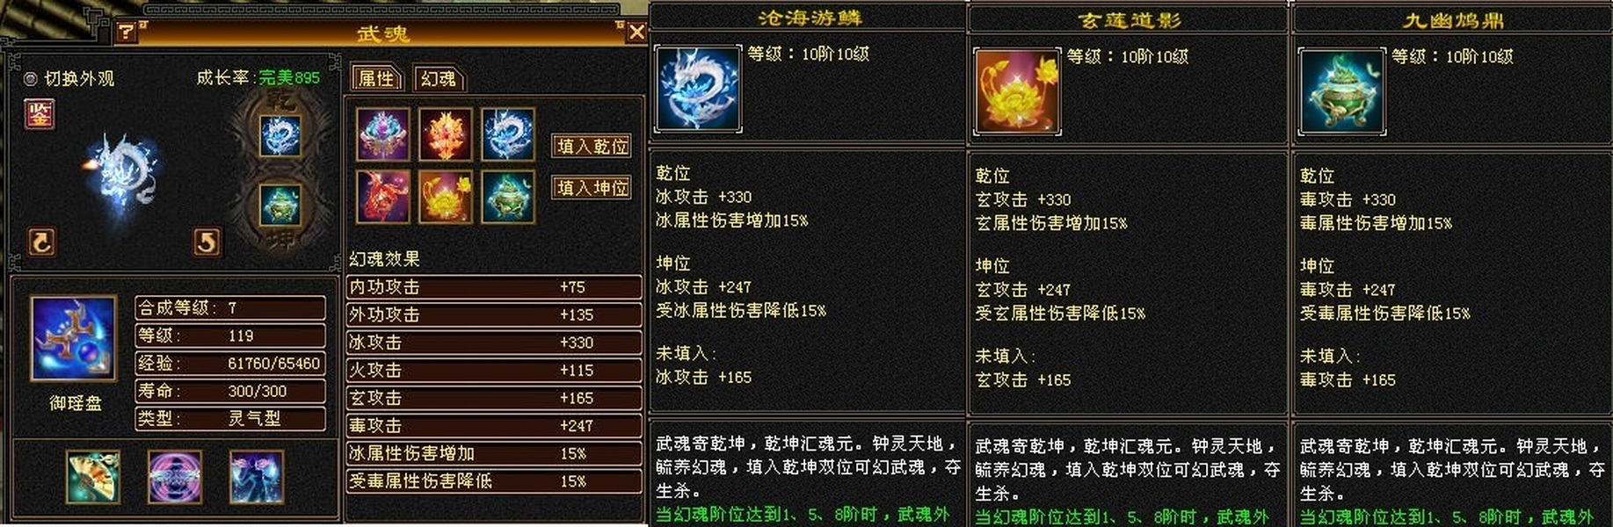Select the purple crystal soul icon
Screen dimensions: 1613x527
click(383, 134)
